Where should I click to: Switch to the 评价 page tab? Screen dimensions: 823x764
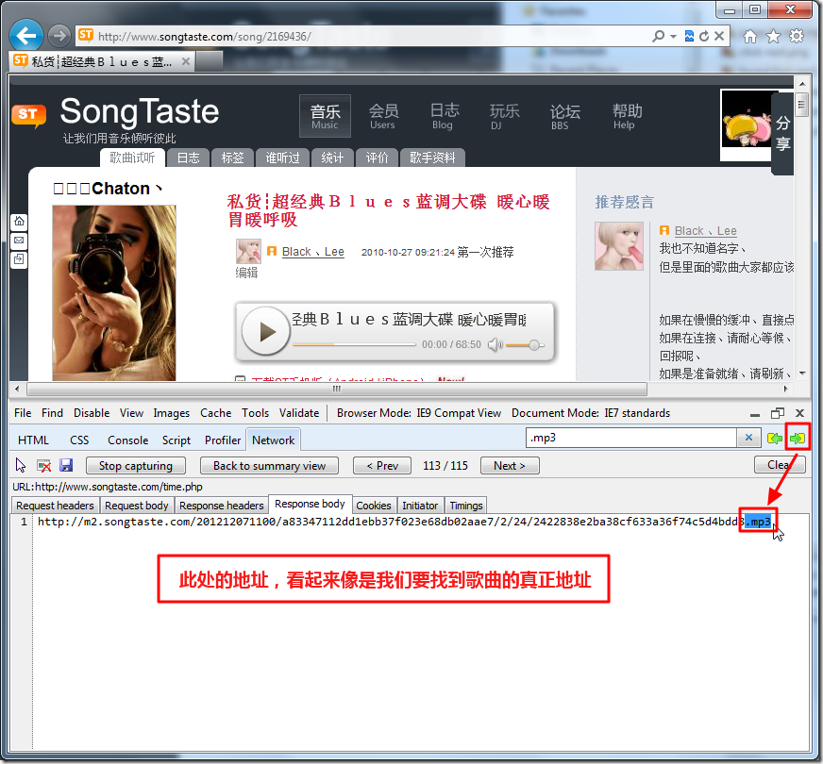(377, 158)
